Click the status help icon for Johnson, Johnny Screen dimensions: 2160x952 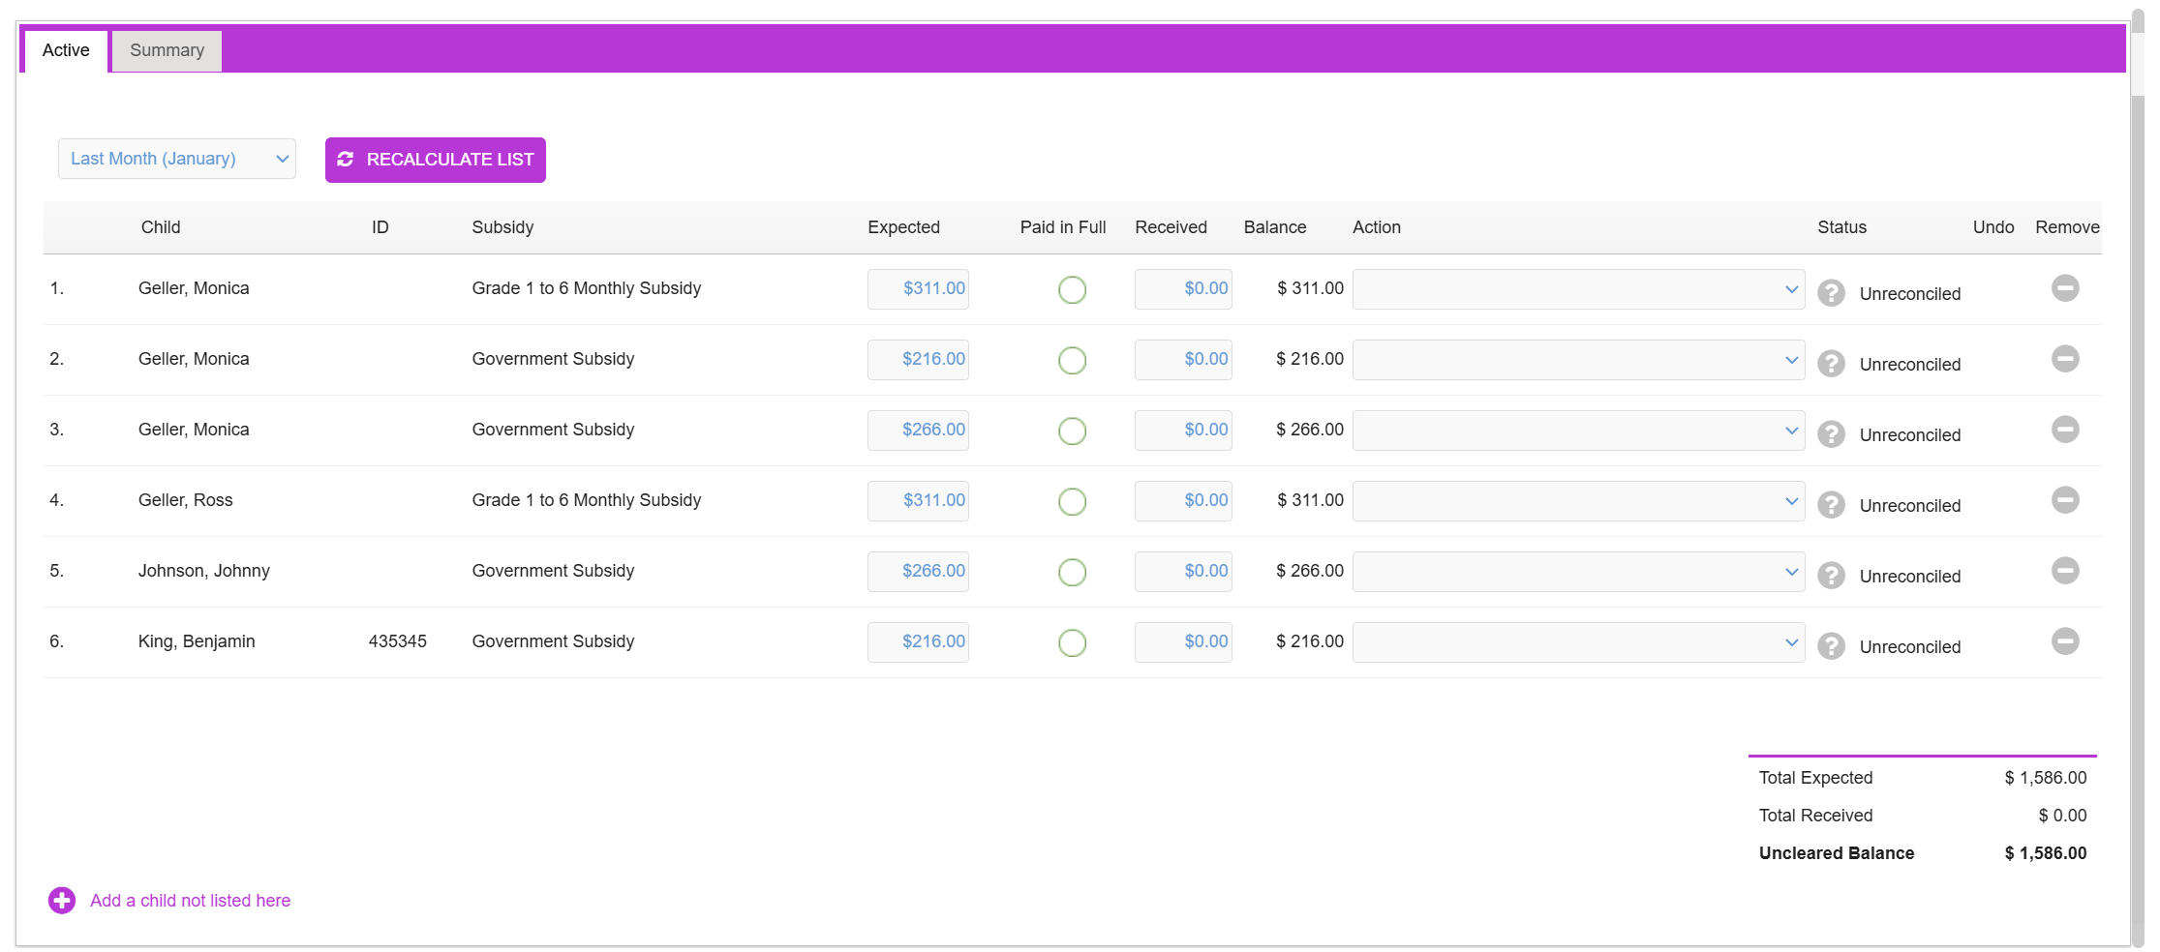click(x=1831, y=576)
